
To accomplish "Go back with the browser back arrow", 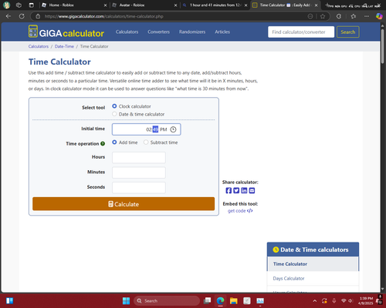I will pyautogui.click(x=8, y=16).
